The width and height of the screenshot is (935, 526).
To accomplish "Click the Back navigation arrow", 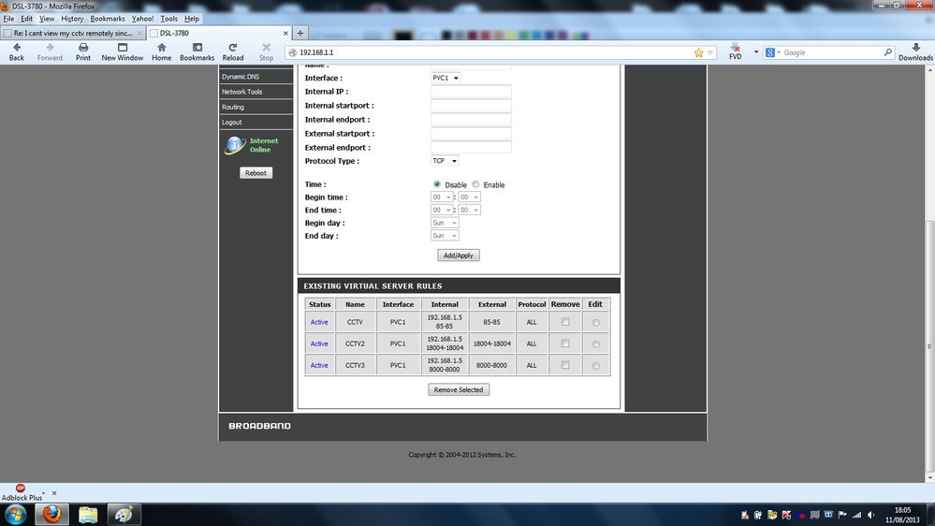I will point(17,48).
